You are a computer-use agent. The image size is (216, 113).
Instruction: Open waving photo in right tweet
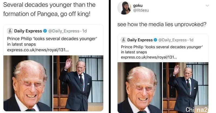coord(185,88)
